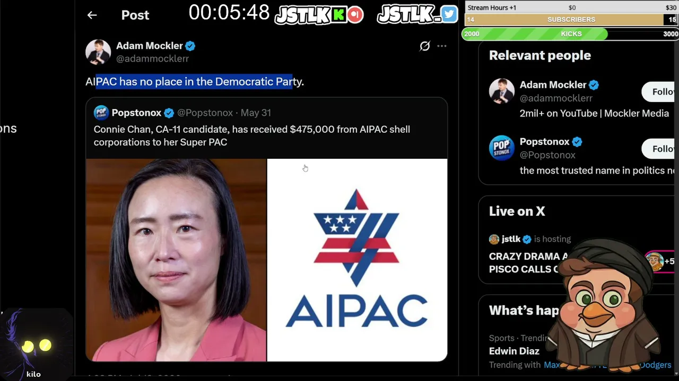679x381 pixels.
Task: Open the Grok icon on the post
Action: tap(425, 46)
